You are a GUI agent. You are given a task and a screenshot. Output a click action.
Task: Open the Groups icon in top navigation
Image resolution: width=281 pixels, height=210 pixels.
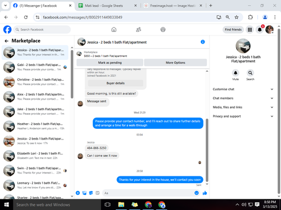click(163, 30)
